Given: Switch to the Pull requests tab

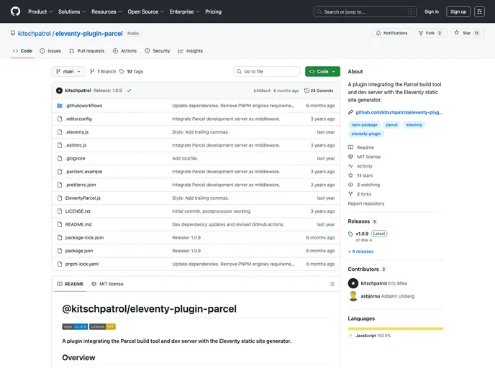Looking at the screenshot, I should (87, 51).
